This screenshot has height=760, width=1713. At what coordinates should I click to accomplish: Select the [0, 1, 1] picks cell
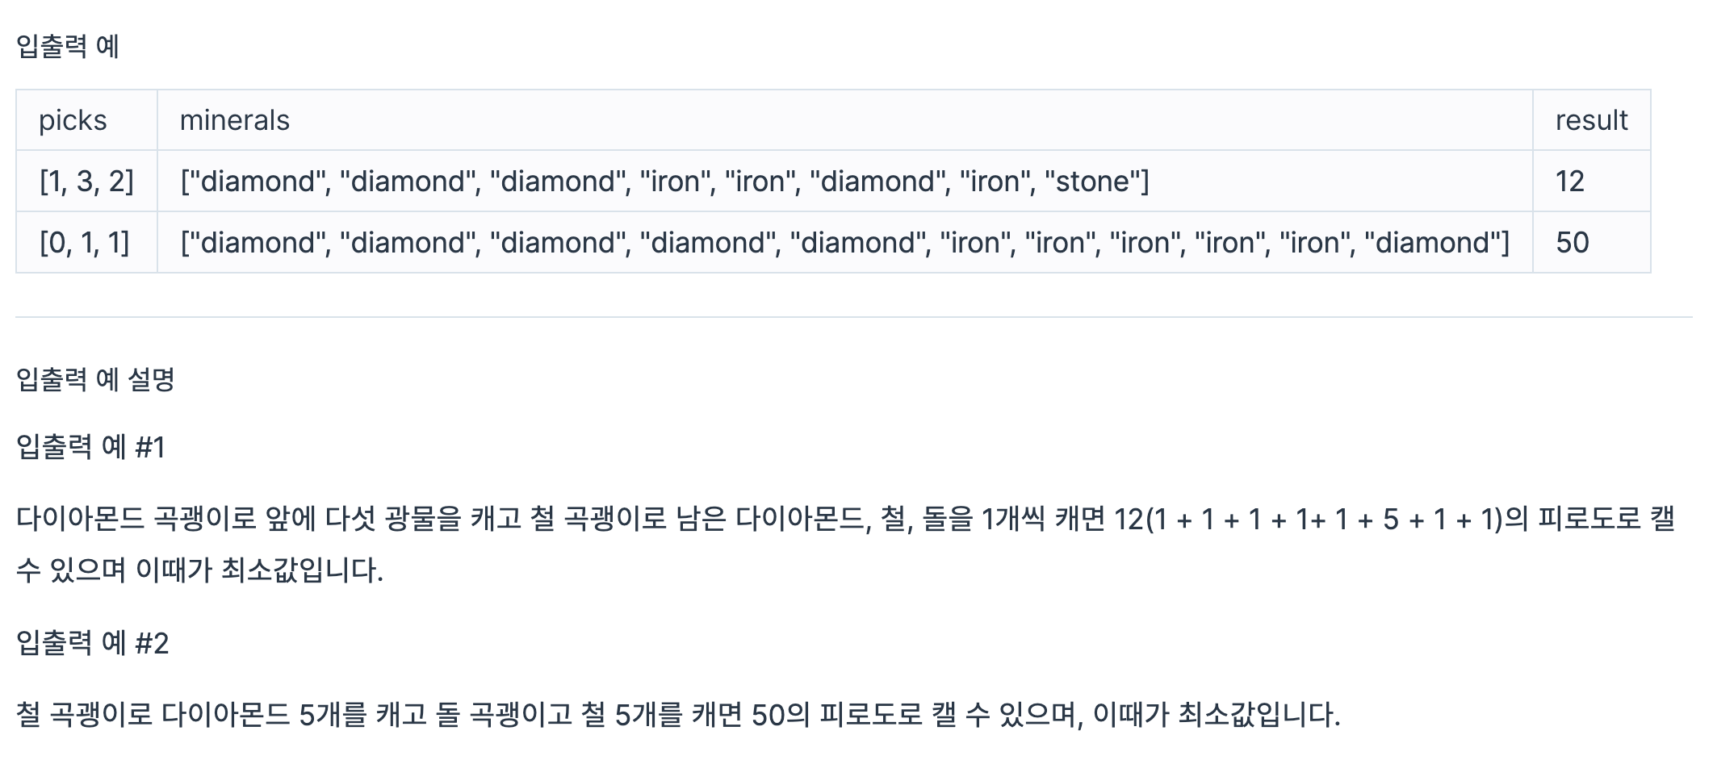coord(85,242)
